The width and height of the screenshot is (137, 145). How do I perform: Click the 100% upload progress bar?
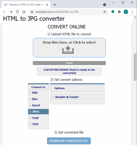(x=69, y=63)
